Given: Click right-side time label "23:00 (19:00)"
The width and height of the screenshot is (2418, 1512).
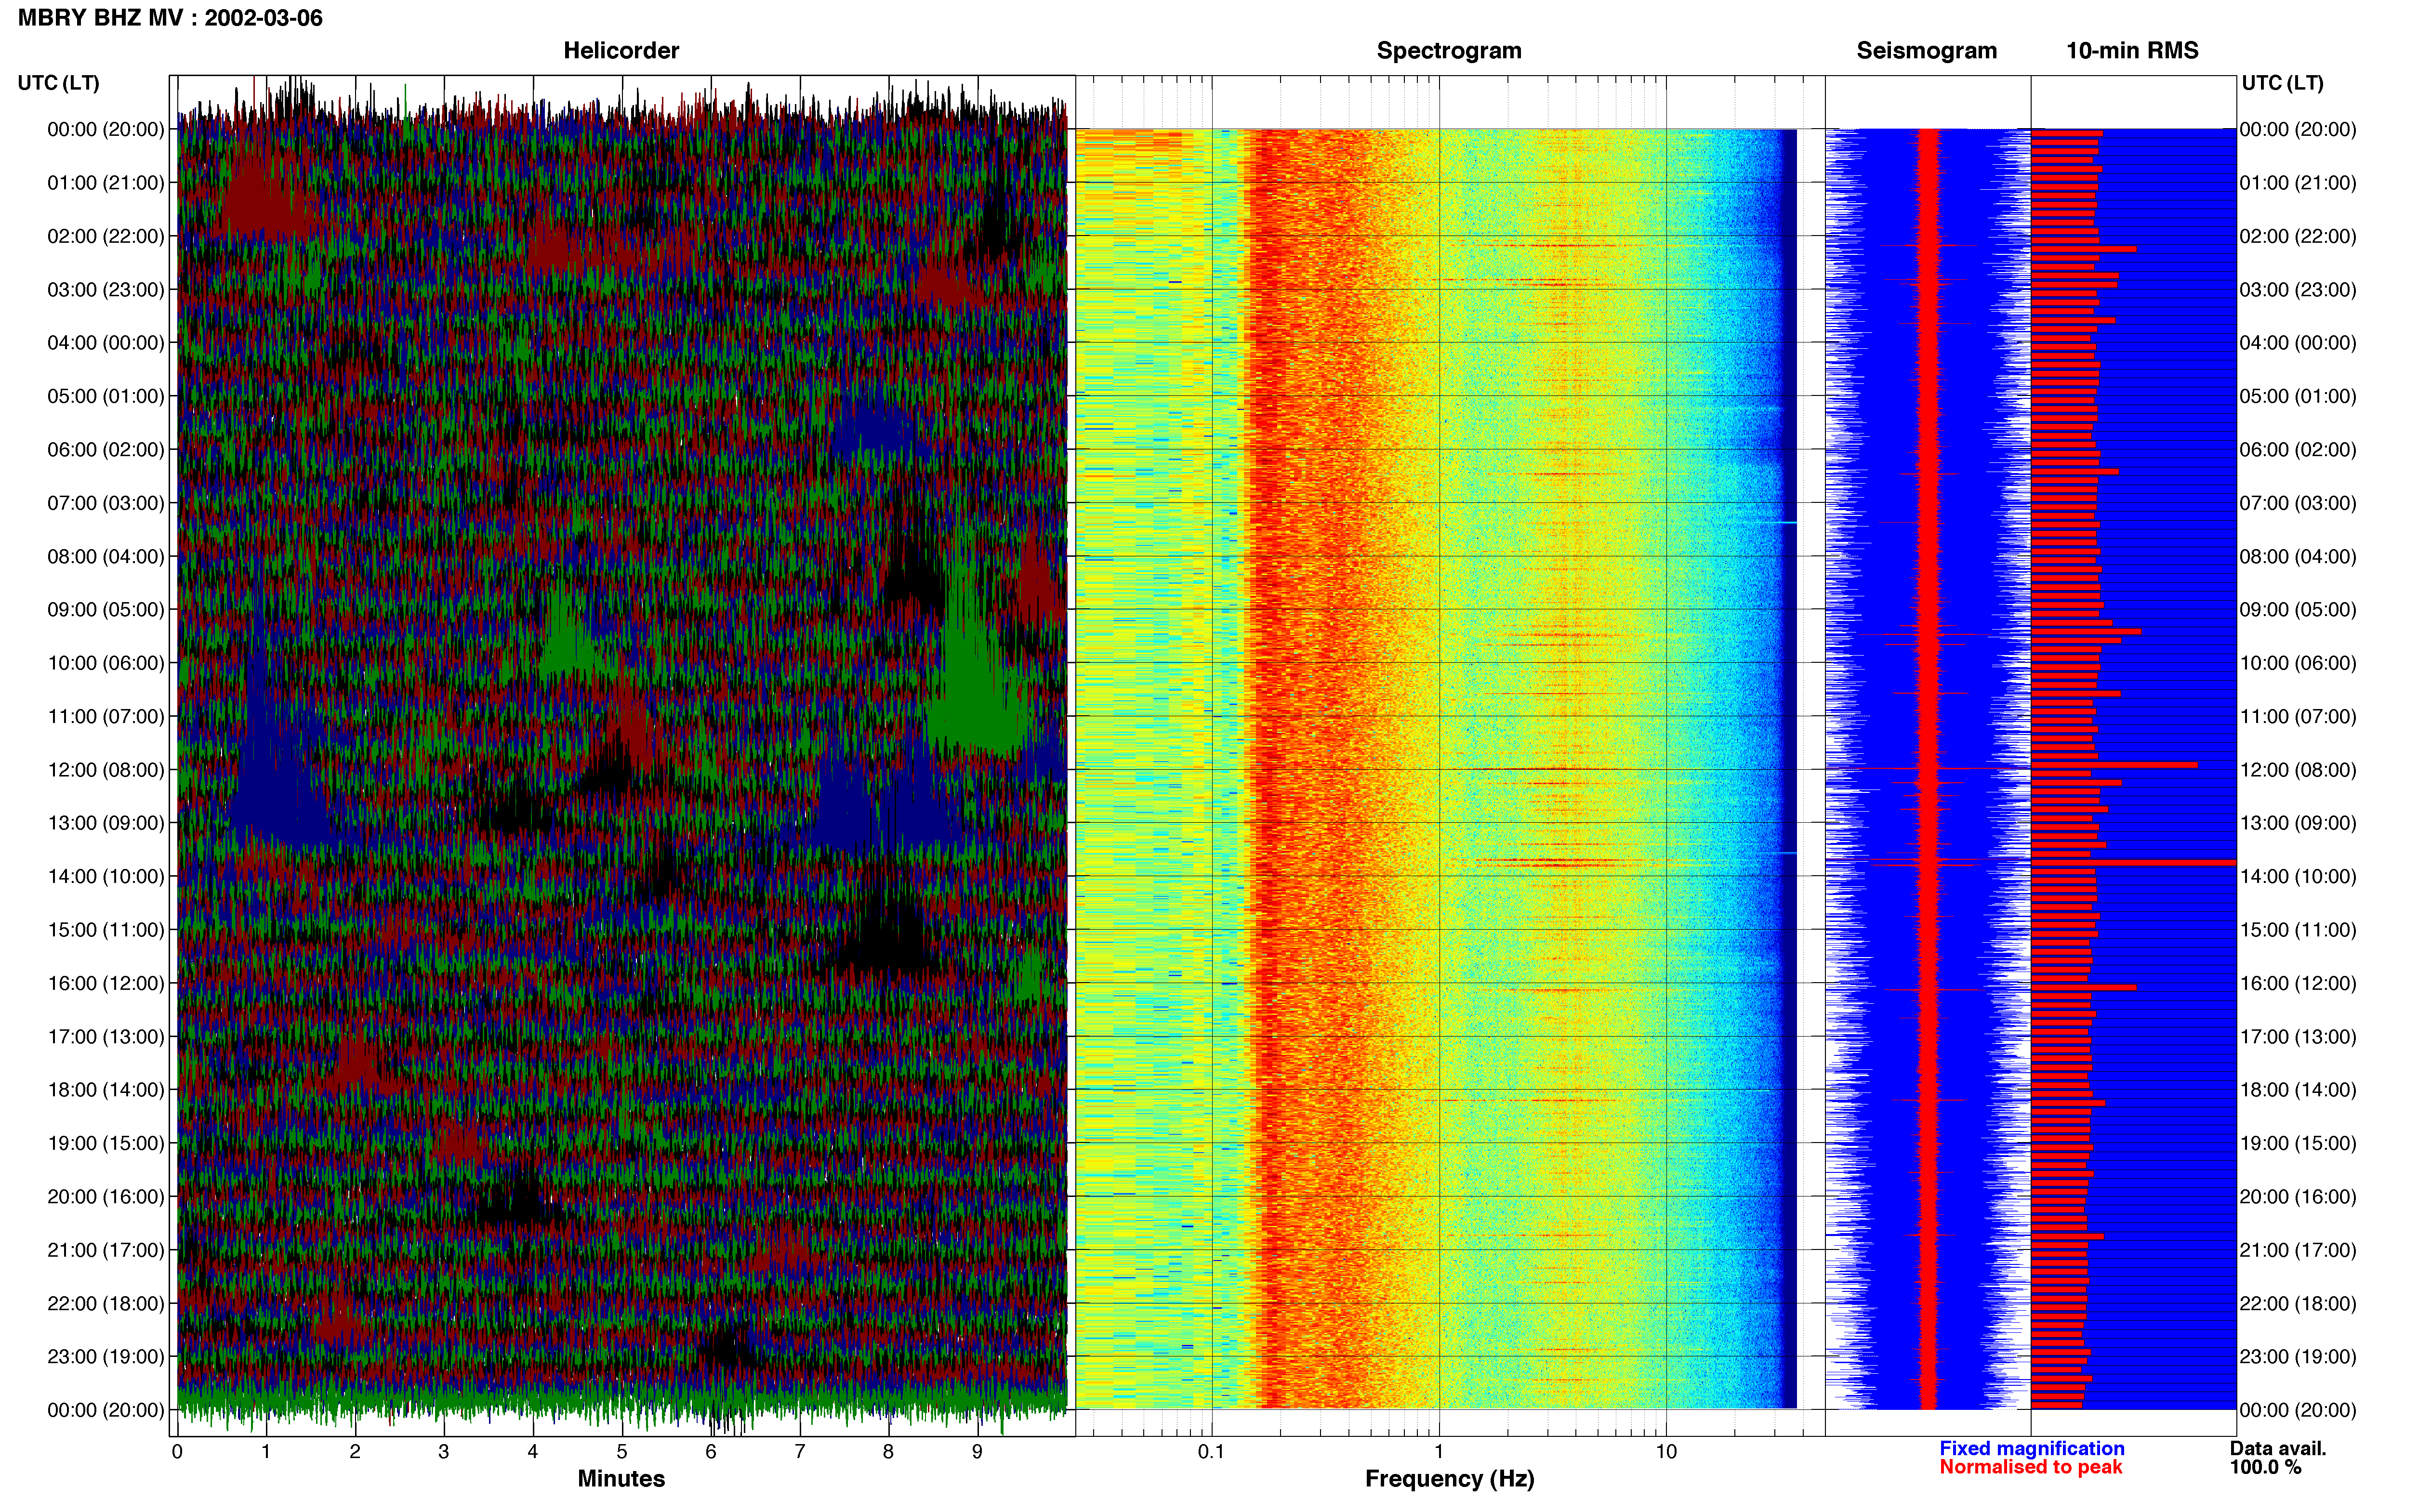Looking at the screenshot, I should click(2298, 1357).
